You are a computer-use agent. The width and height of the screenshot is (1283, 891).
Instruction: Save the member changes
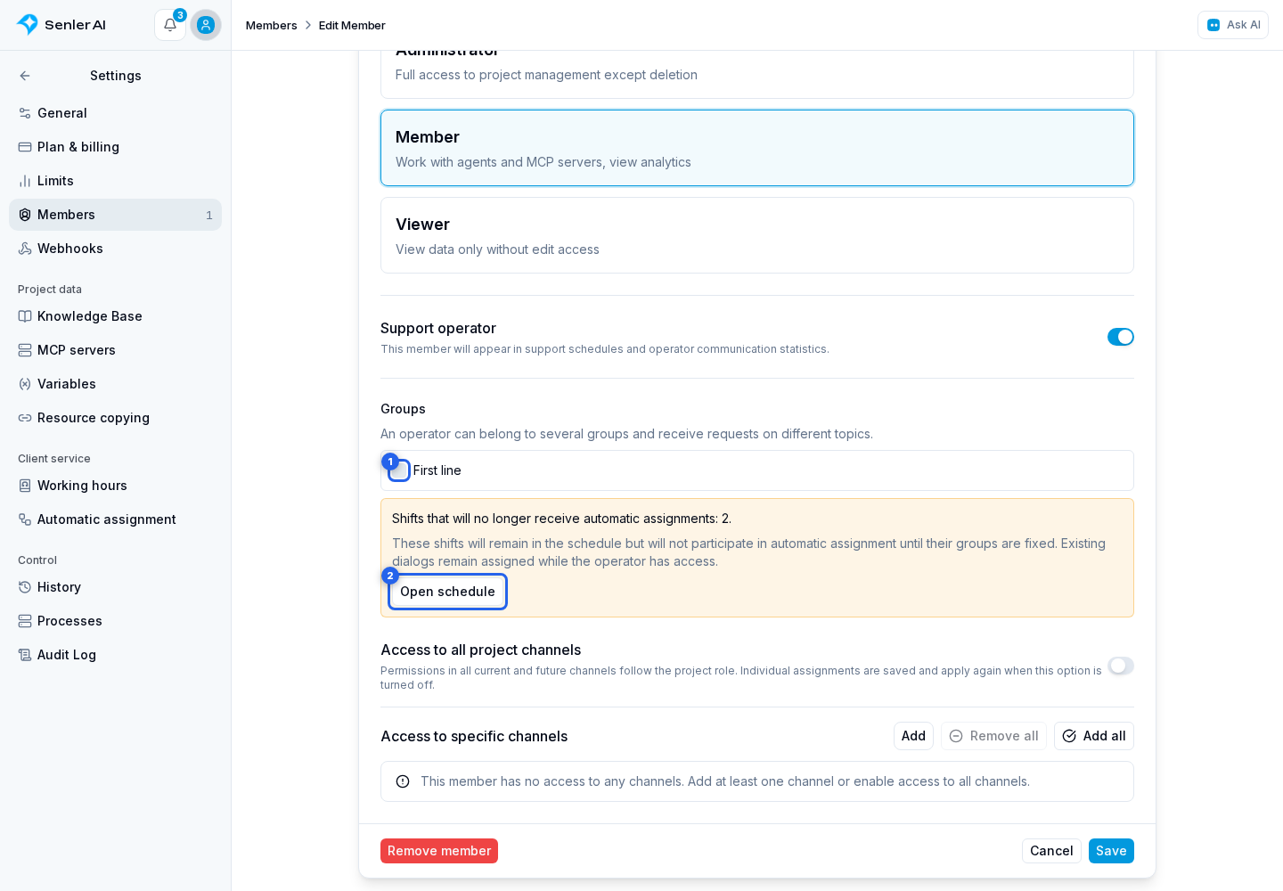tap(1111, 851)
